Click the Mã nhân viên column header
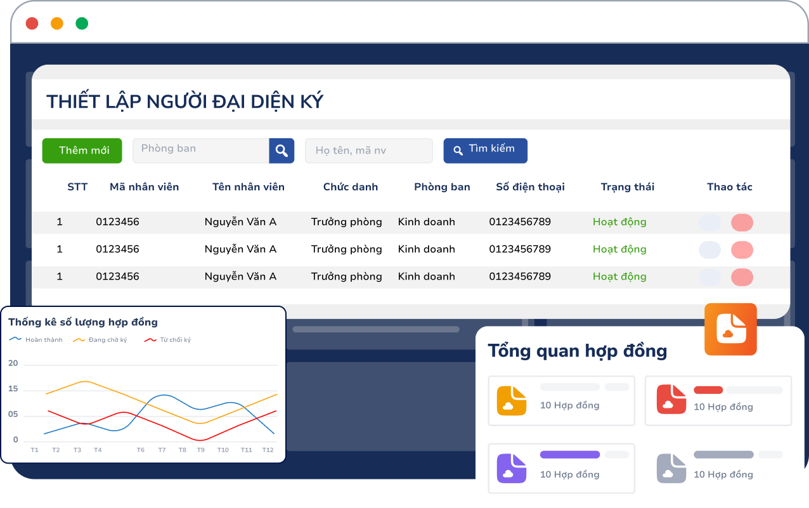Screen dimensions: 809x508 [144, 187]
